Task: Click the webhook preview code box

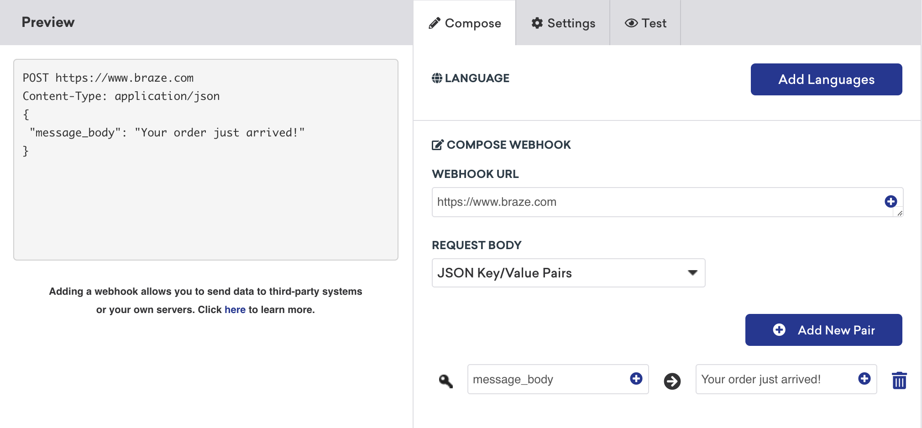Action: tap(206, 160)
